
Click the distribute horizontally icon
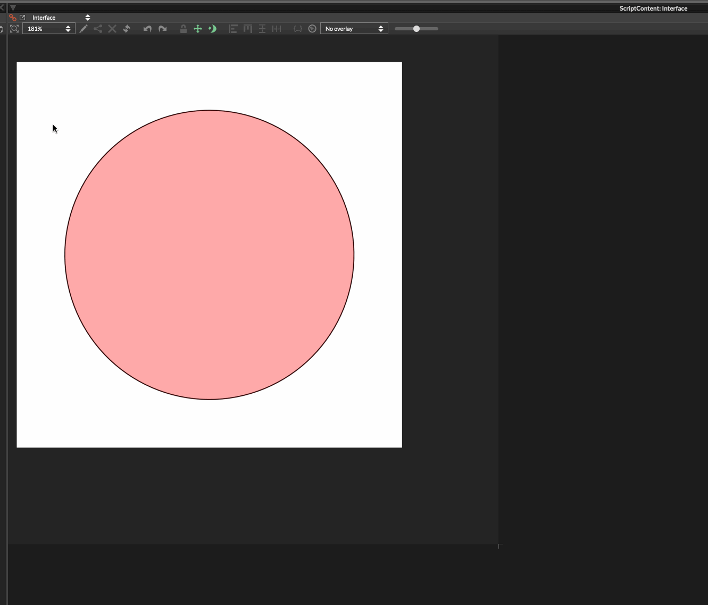(277, 29)
